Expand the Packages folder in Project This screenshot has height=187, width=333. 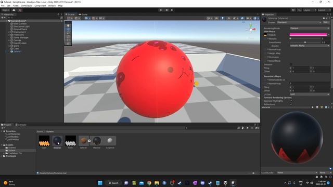pyautogui.click(x=2, y=156)
